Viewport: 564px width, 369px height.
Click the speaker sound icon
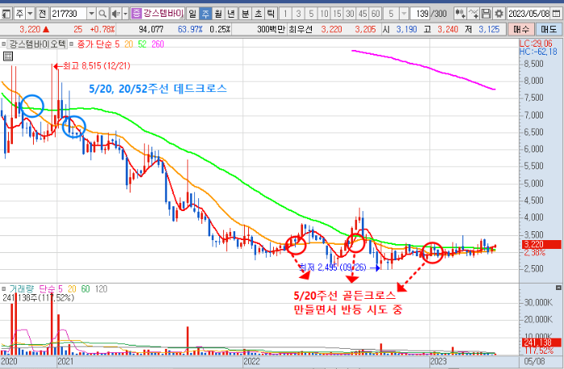[x=115, y=14]
